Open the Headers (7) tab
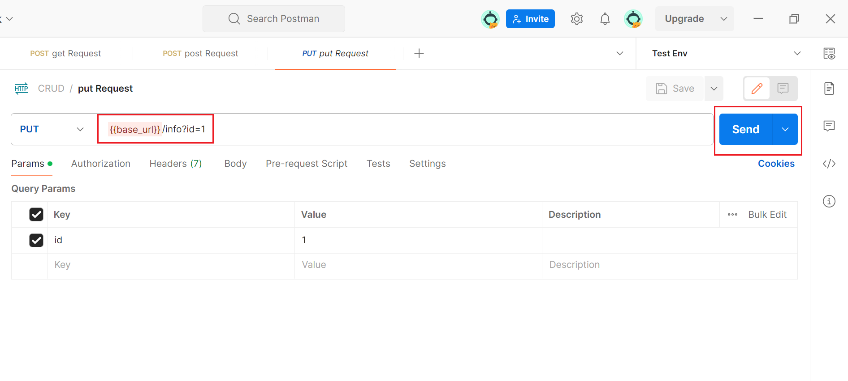The height and width of the screenshot is (381, 848). tap(176, 164)
